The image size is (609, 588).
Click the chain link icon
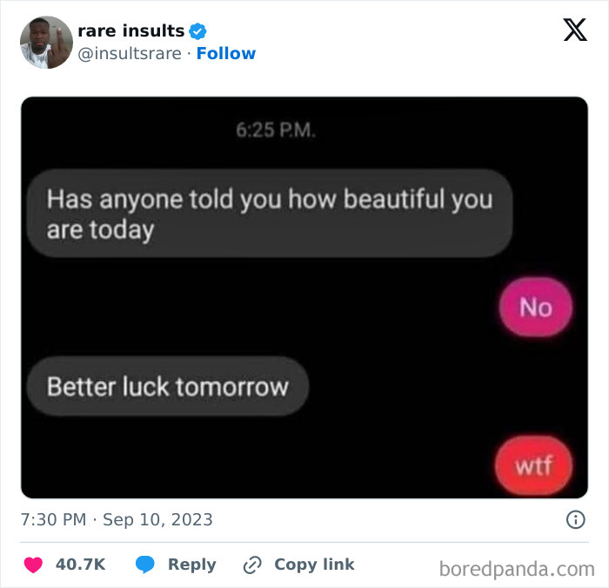coord(252,565)
